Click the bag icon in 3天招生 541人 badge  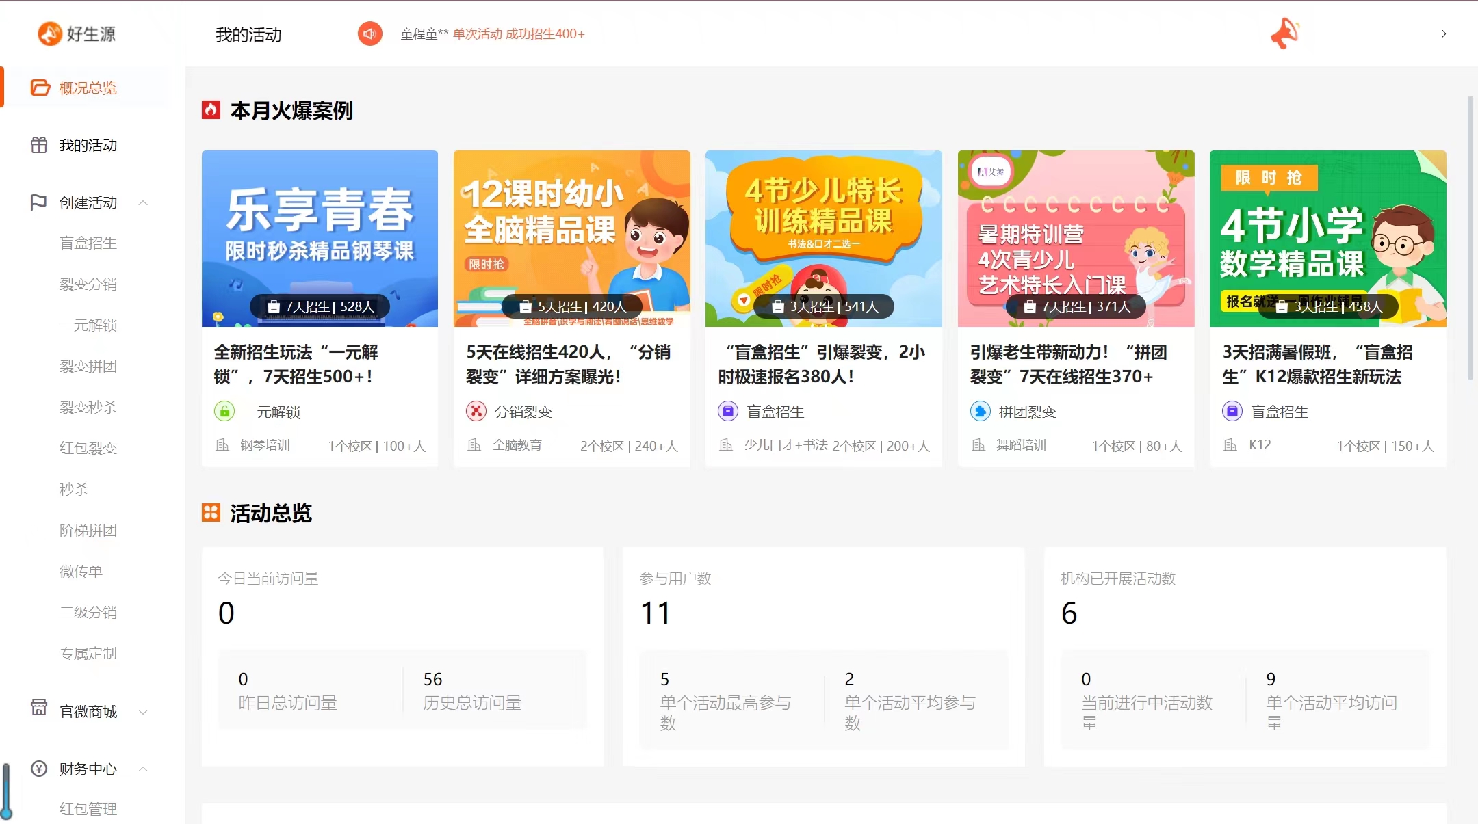(777, 306)
